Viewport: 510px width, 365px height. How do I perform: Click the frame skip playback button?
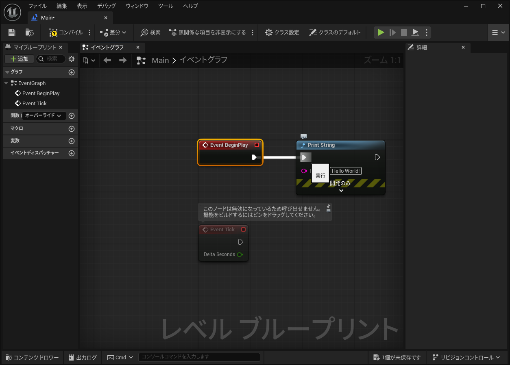pos(392,33)
